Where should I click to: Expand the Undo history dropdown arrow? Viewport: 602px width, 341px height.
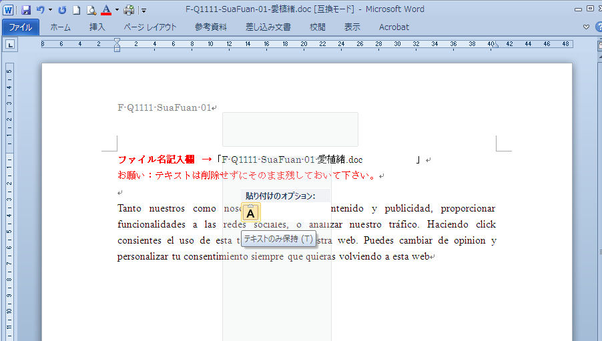(x=50, y=10)
